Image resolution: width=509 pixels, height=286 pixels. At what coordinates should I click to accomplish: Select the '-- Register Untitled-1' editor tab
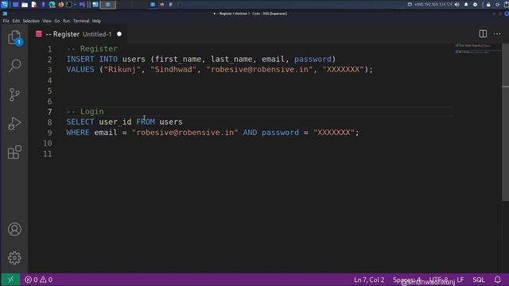[x=78, y=34]
